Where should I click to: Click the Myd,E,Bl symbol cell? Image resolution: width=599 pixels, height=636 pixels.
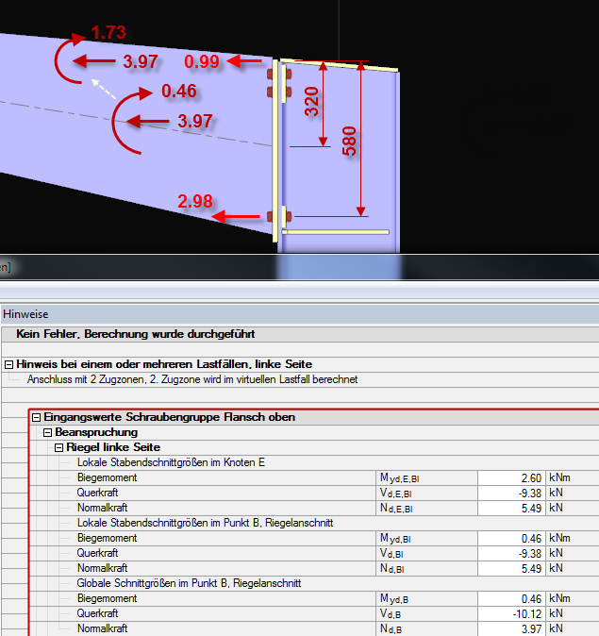coord(426,477)
